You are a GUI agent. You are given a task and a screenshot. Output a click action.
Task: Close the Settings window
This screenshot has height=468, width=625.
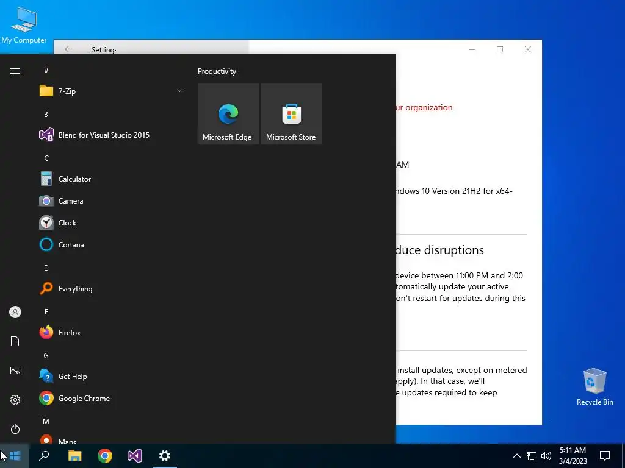[x=528, y=49]
